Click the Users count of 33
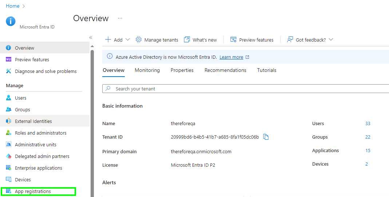Screen dimensions: 389x197 click(x=368, y=124)
